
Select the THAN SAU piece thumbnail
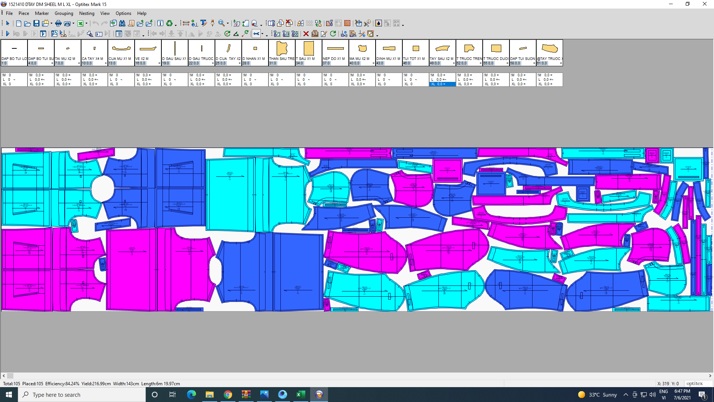point(282,49)
